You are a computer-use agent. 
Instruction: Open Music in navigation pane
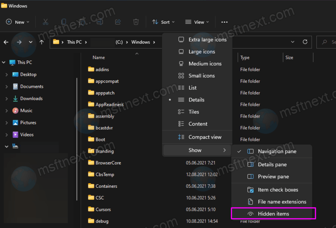click(x=22, y=110)
